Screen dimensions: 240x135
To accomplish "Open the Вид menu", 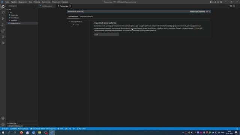I will pos(30,2).
